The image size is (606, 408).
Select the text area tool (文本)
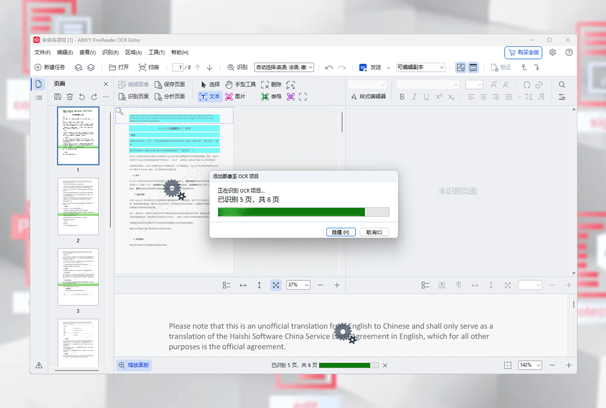pyautogui.click(x=210, y=97)
